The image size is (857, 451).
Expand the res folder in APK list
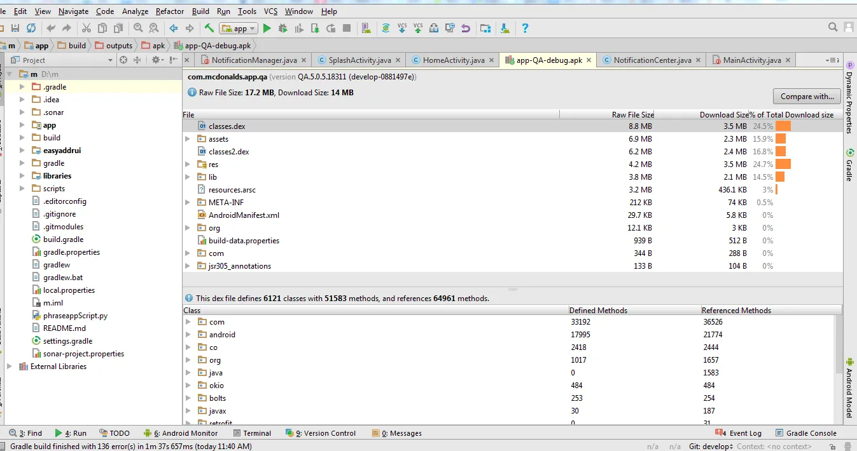[x=188, y=164]
